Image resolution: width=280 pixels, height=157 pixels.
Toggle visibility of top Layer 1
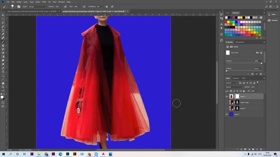click(227, 96)
